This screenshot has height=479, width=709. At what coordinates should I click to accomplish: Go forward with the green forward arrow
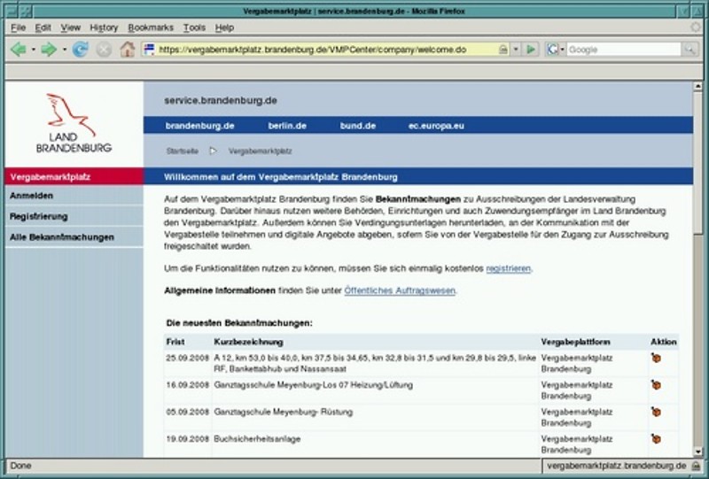(49, 50)
